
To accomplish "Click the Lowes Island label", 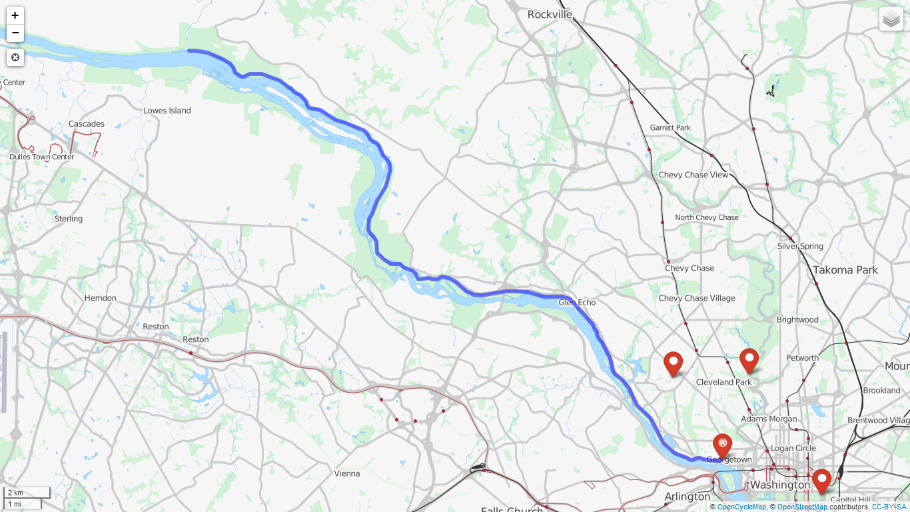I will coord(167,111).
